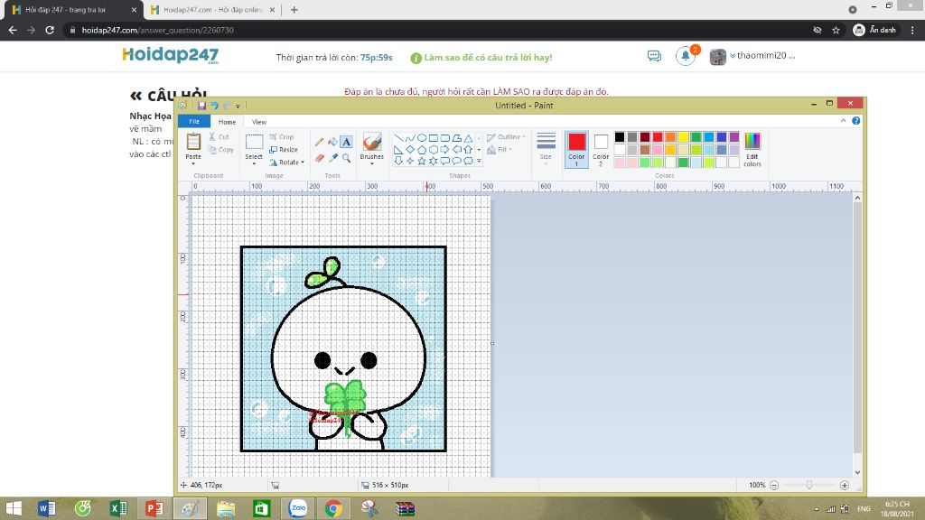Image resolution: width=925 pixels, height=520 pixels.
Task: Switch to the 'Hỏi đáp 247 - trang trả lời' browser tab
Action: point(74,10)
